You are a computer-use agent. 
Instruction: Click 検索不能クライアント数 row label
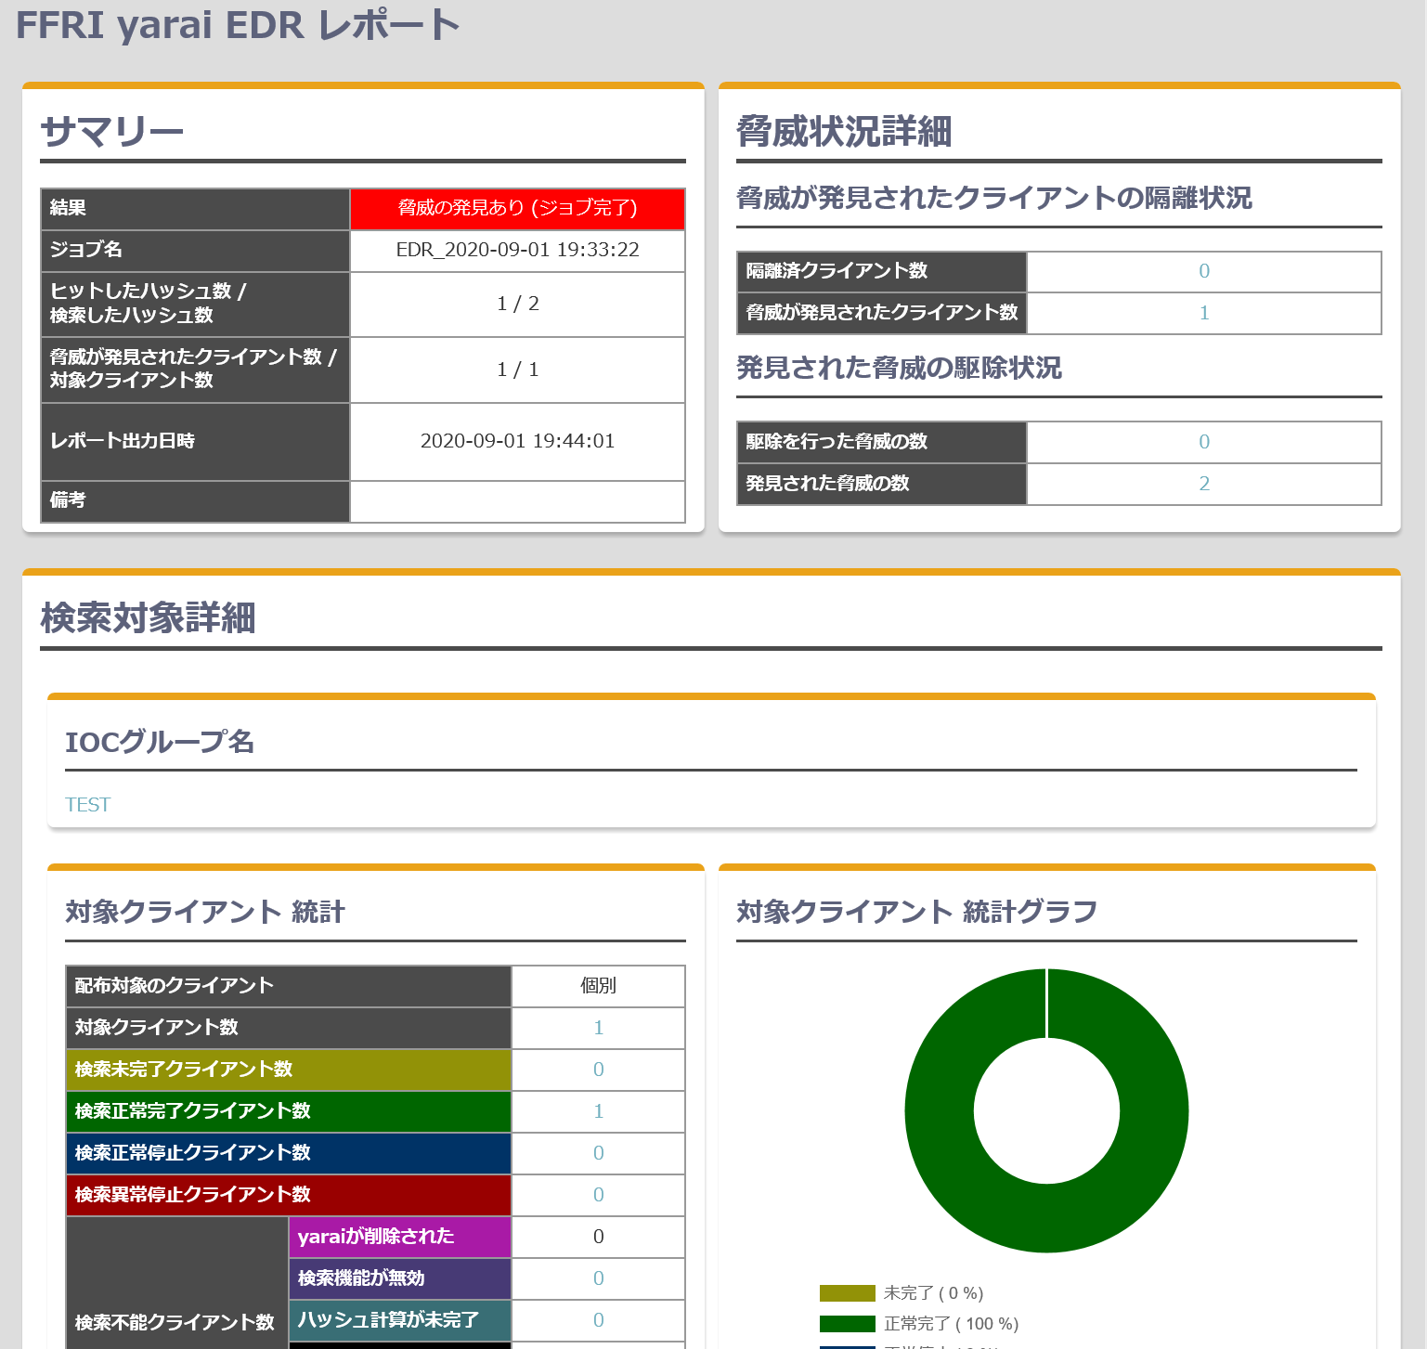[176, 1322]
